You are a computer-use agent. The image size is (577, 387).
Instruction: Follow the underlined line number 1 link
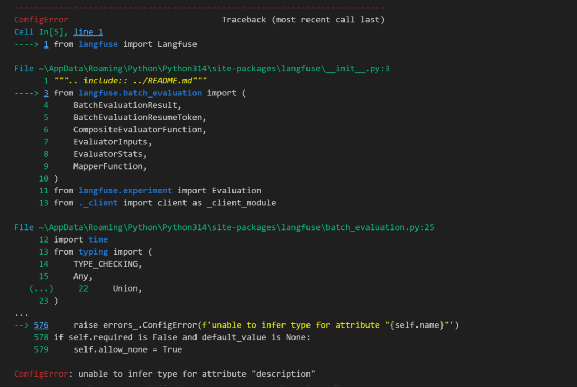pyautogui.click(x=46, y=44)
